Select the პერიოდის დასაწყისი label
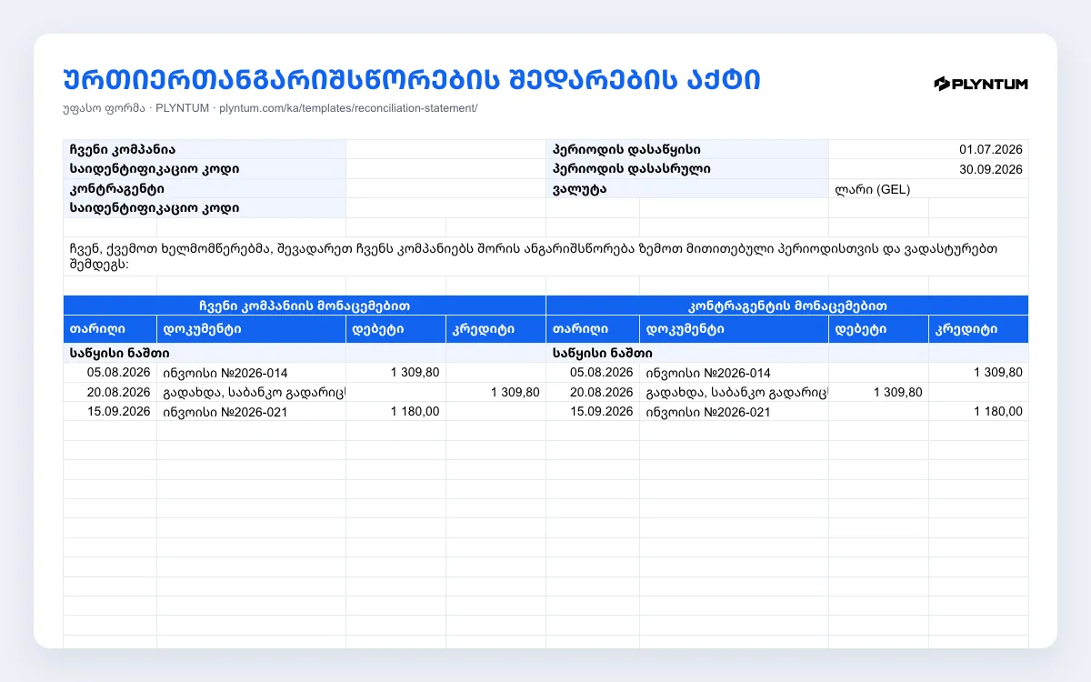 tap(687, 150)
